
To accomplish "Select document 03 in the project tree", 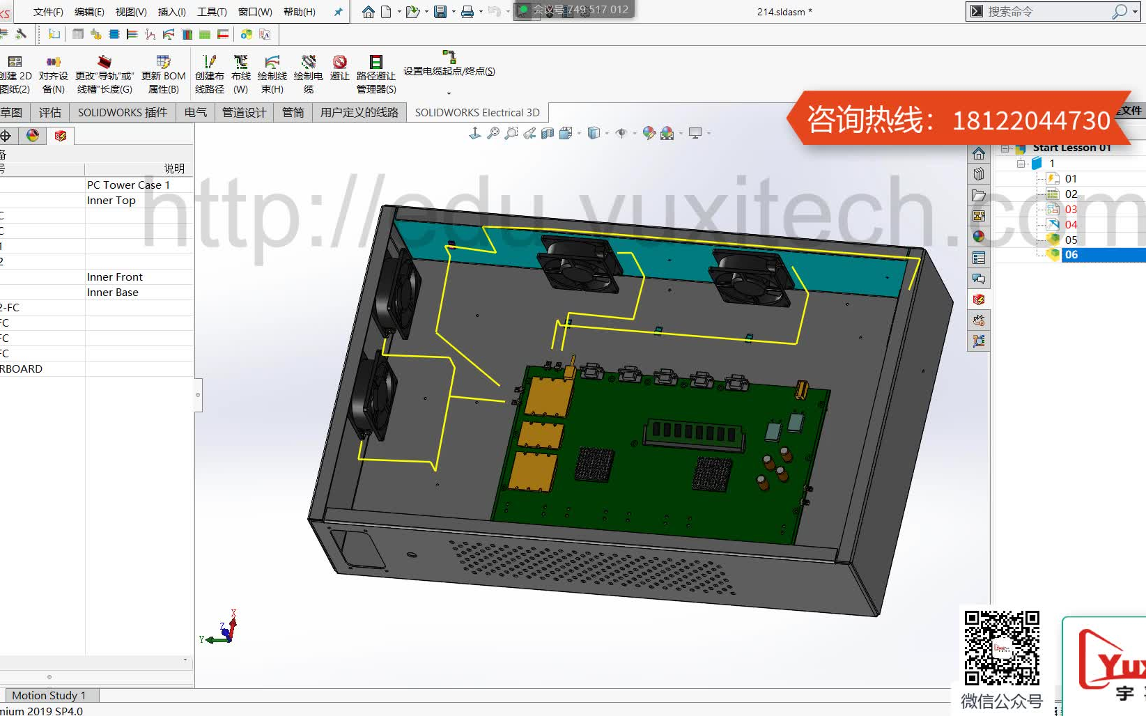I will click(x=1070, y=210).
